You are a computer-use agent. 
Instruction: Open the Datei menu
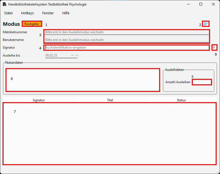[x=9, y=13]
